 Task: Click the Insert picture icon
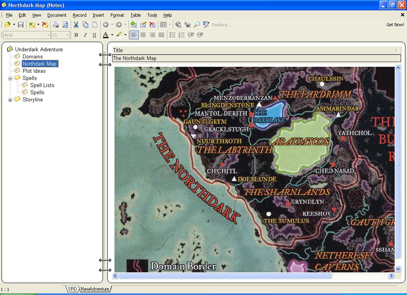[188, 25]
